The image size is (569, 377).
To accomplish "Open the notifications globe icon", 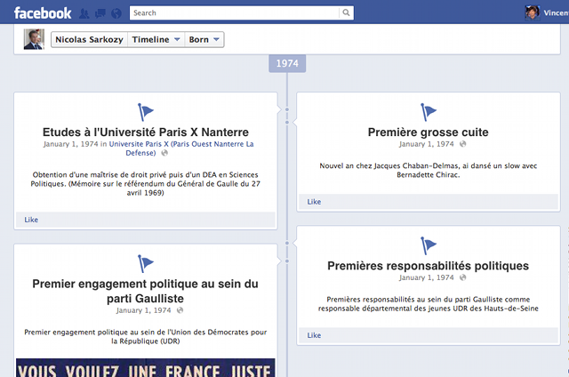I will (116, 13).
